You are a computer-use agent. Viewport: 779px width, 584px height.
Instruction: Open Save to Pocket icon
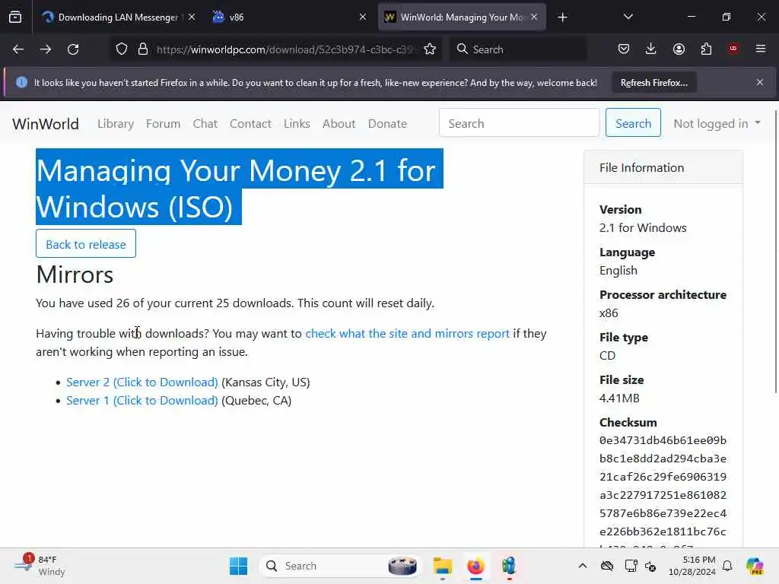pyautogui.click(x=624, y=49)
